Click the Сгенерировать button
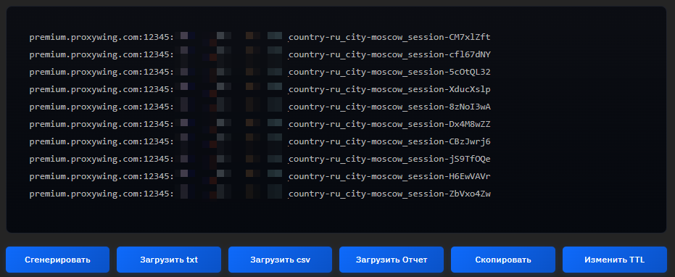This screenshot has width=675, height=277. [58, 260]
